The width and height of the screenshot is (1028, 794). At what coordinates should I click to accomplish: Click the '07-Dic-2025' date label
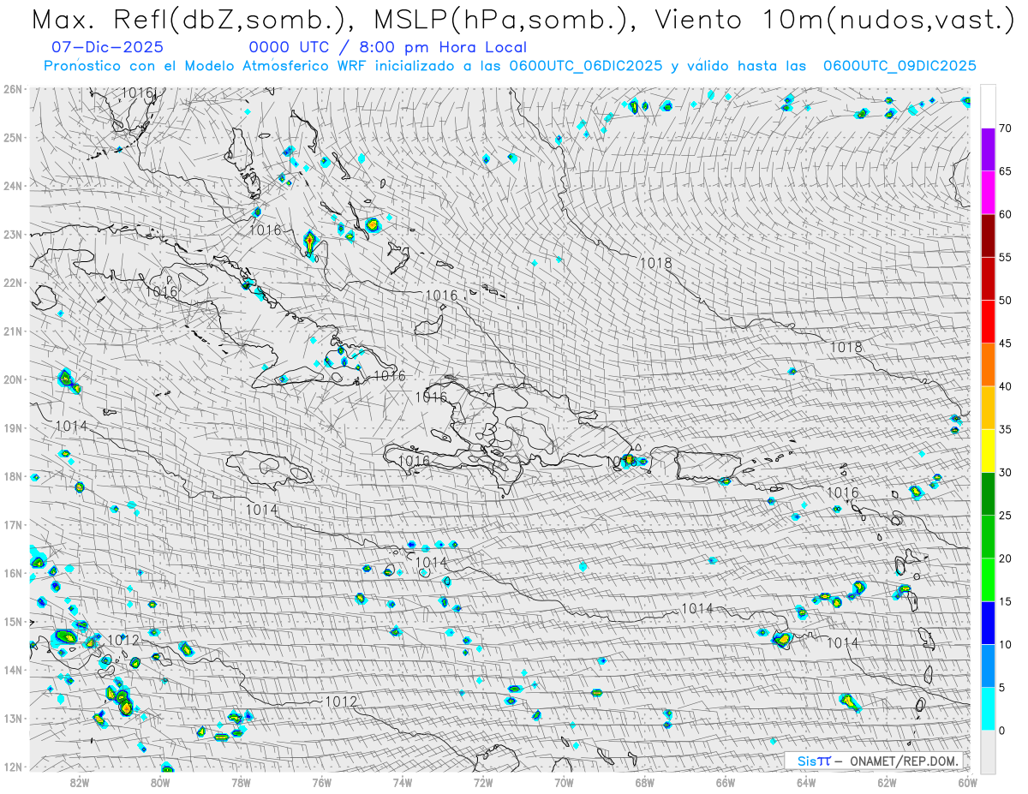click(107, 48)
